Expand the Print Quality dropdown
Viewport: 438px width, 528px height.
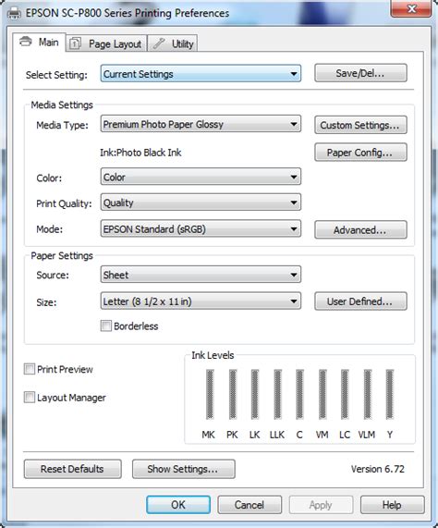(201, 203)
